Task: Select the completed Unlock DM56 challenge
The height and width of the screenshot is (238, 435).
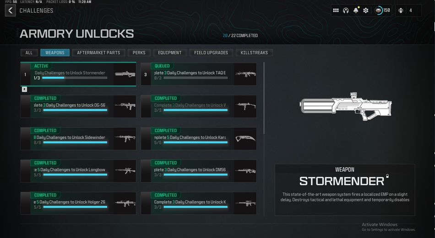Action: [x=199, y=171]
